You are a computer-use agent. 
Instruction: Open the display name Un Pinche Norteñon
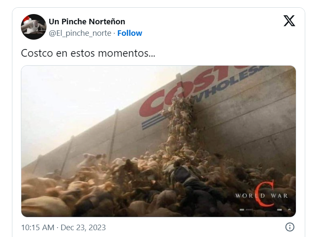point(87,21)
